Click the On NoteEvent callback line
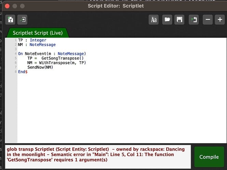 coord(52,54)
